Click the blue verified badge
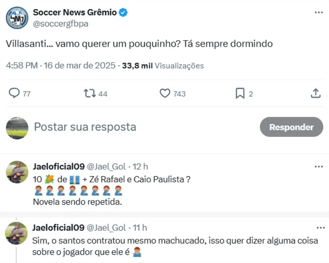This screenshot has height=263, width=329. tap(123, 12)
